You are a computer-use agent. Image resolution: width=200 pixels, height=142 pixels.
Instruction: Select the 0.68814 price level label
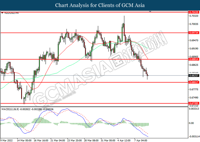click(194, 59)
